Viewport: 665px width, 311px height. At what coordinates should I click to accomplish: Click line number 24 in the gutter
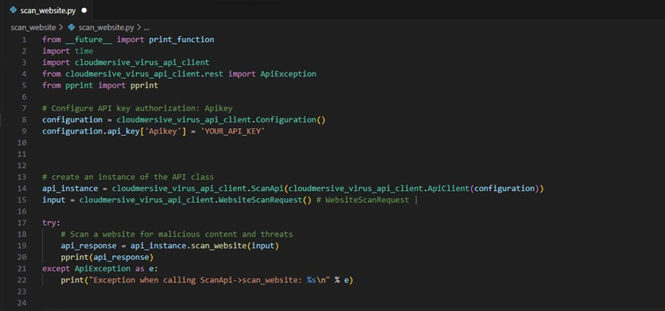[22, 303]
